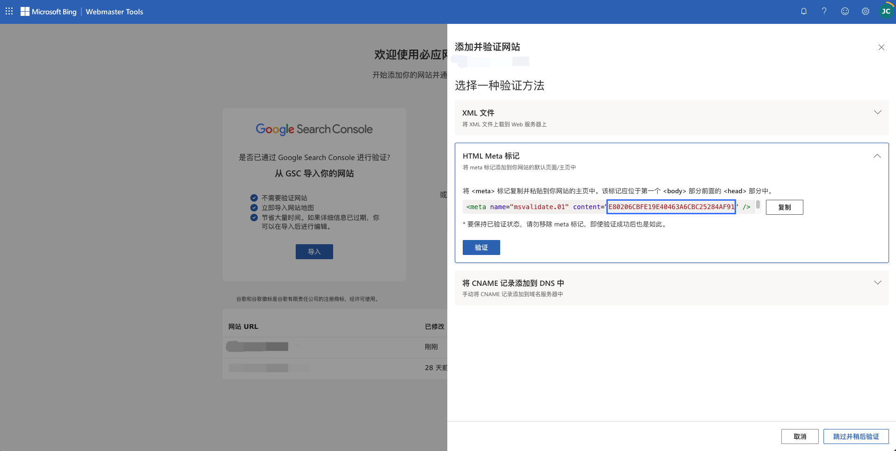Click the Microsoft Bing logo
Image resolution: width=896 pixels, height=451 pixels.
pos(48,12)
